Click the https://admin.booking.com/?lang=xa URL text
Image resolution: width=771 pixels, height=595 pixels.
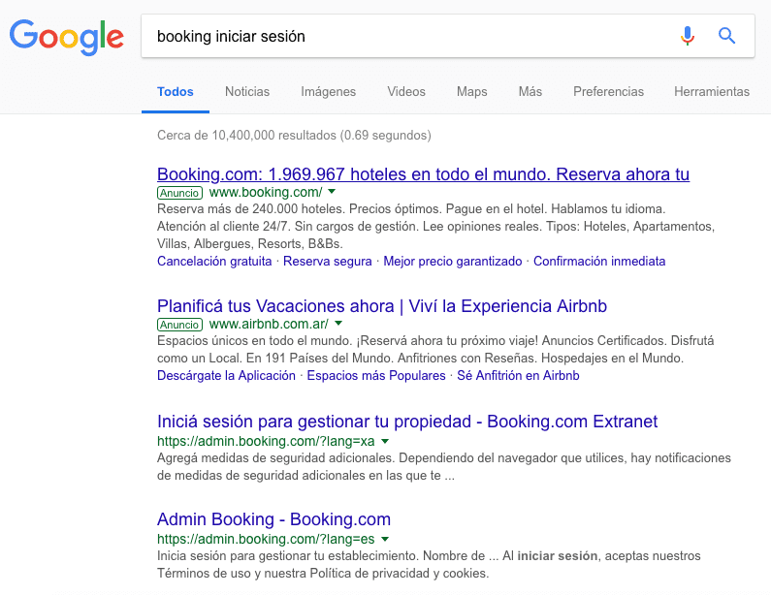coord(266,441)
